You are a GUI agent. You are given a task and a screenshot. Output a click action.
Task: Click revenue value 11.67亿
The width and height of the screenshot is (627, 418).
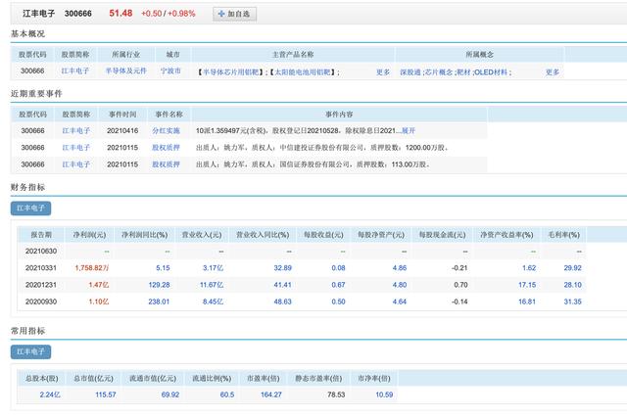coord(212,285)
